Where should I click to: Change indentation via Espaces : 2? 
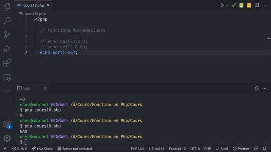pos(177,149)
